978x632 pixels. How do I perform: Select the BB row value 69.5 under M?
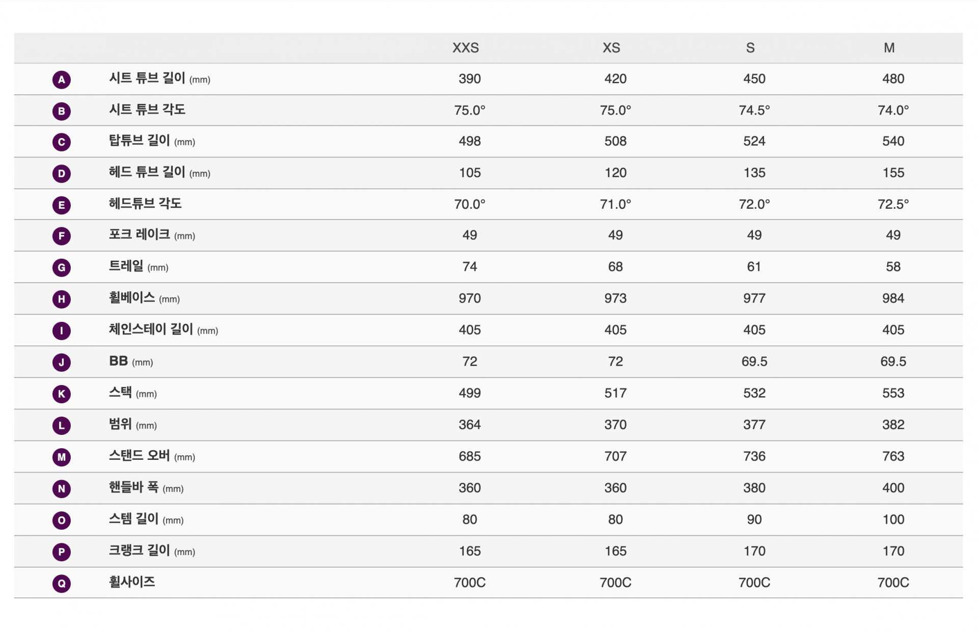pos(893,362)
